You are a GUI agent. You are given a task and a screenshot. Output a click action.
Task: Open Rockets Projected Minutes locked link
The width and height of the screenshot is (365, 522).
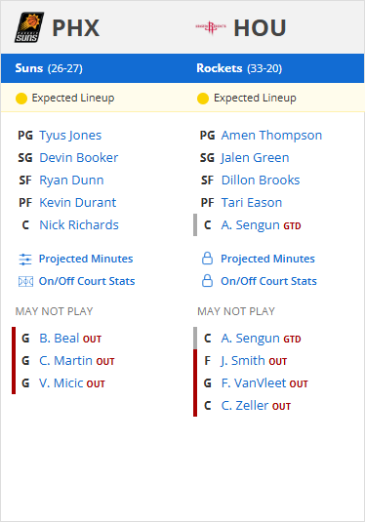click(267, 259)
